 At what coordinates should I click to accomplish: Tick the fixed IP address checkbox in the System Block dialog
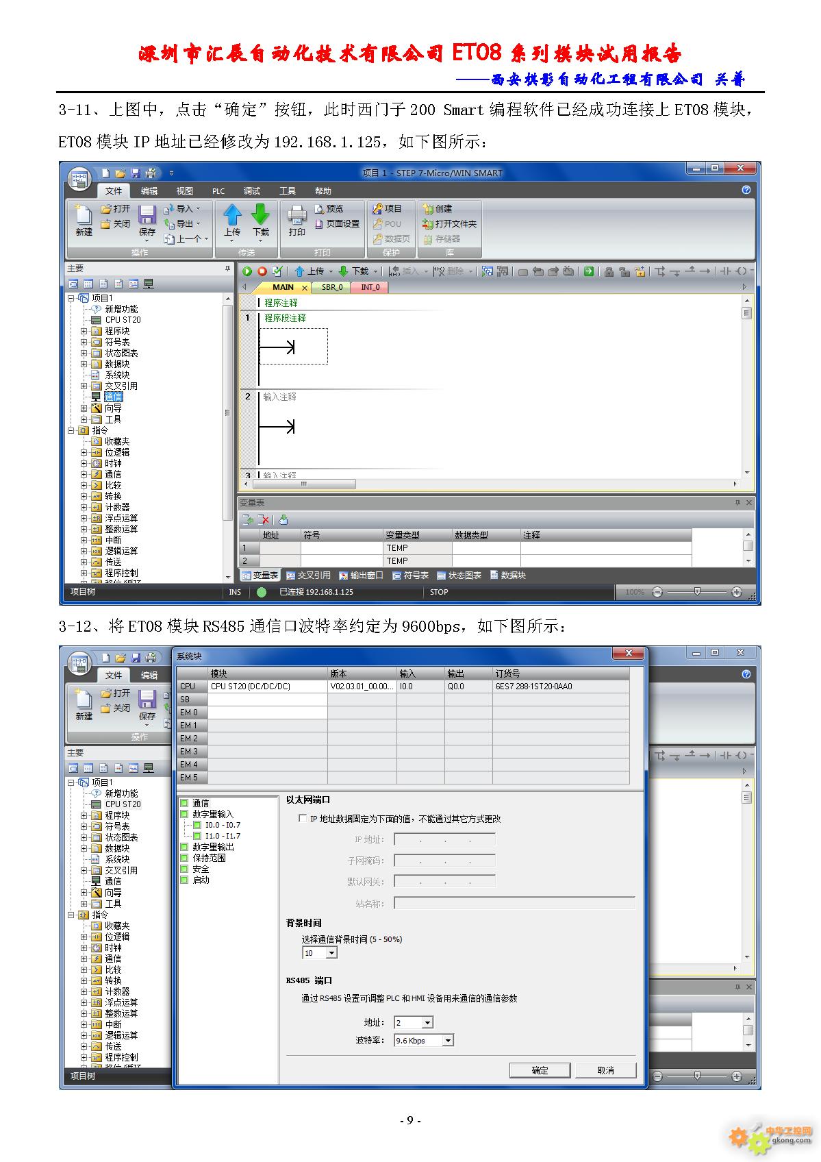click(303, 818)
